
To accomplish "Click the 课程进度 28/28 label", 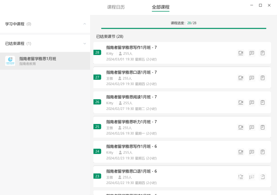I will pyautogui.click(x=184, y=23).
